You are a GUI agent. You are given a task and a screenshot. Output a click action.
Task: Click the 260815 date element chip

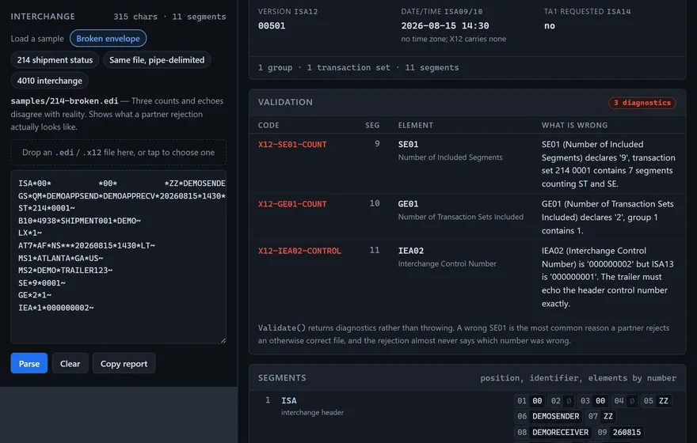(627, 433)
